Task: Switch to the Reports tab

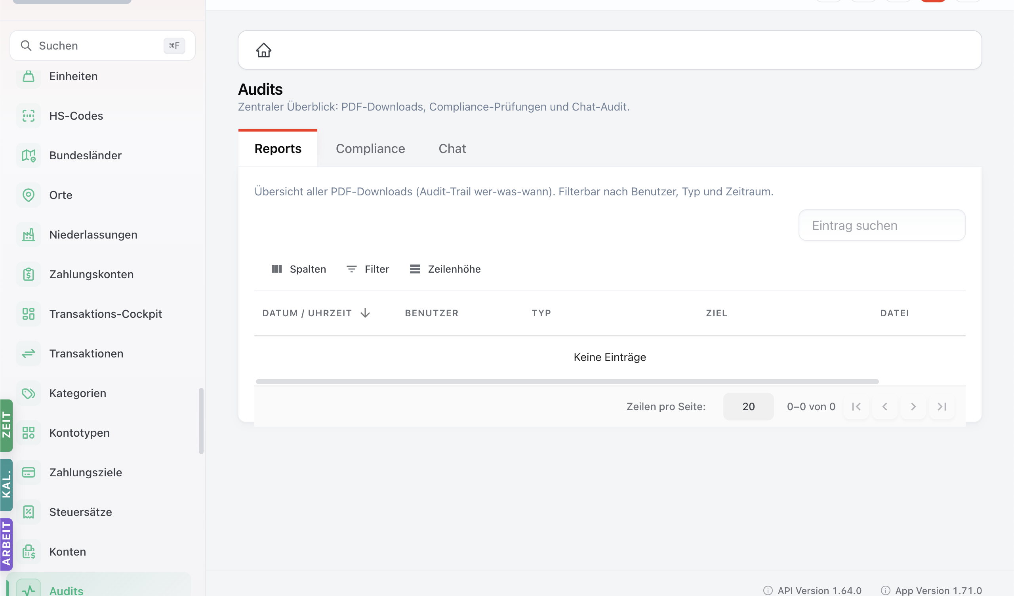Action: point(278,148)
